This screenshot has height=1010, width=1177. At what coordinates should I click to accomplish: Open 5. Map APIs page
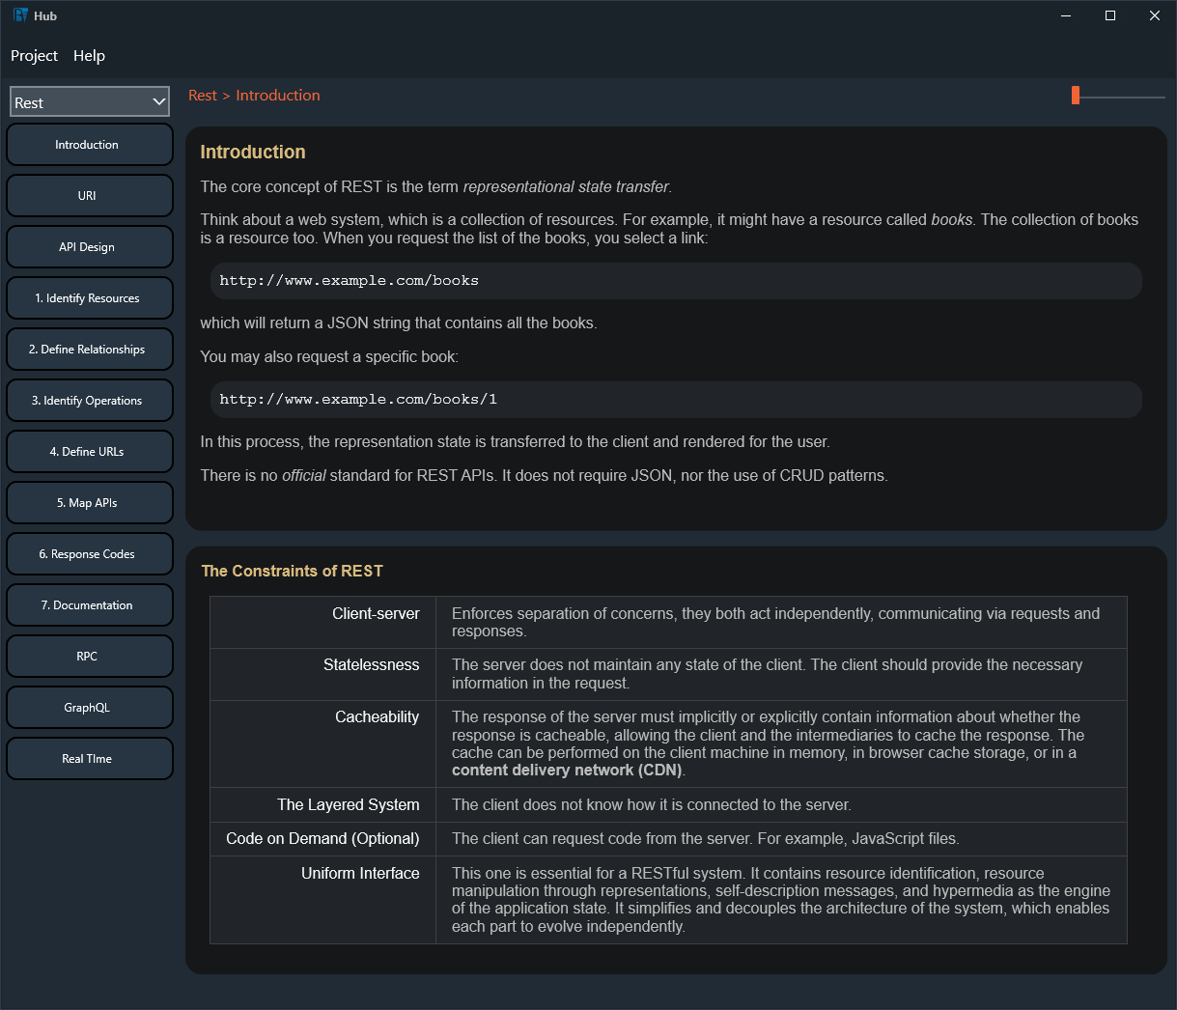[x=90, y=503]
